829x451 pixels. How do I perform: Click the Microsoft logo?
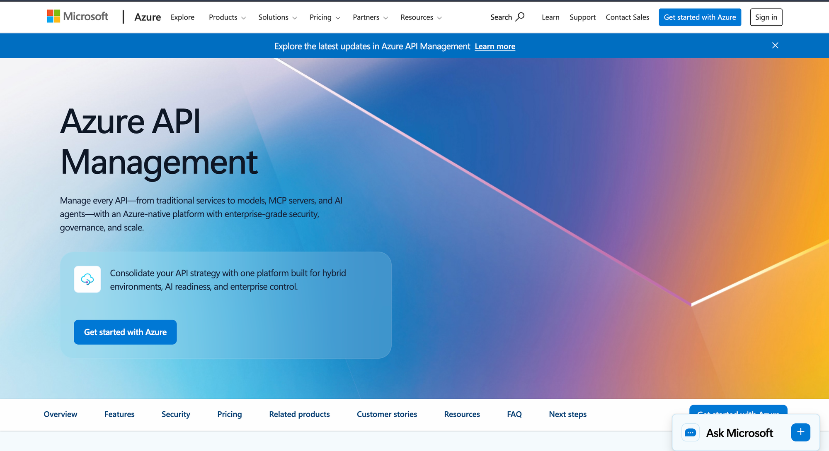click(78, 17)
